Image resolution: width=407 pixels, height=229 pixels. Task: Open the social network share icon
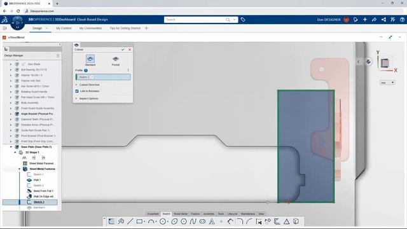click(x=383, y=20)
